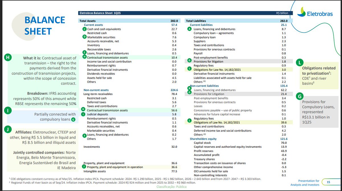
Task: Click the 'Shareholders equity' heading
Action: click(203, 139)
